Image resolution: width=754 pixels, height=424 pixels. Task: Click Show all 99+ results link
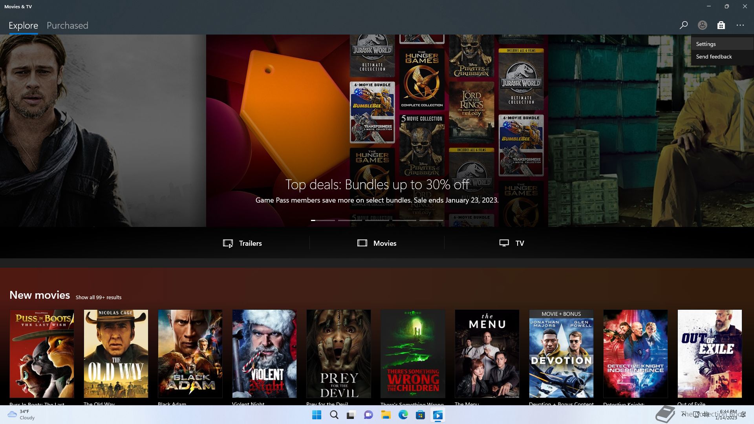coord(99,297)
